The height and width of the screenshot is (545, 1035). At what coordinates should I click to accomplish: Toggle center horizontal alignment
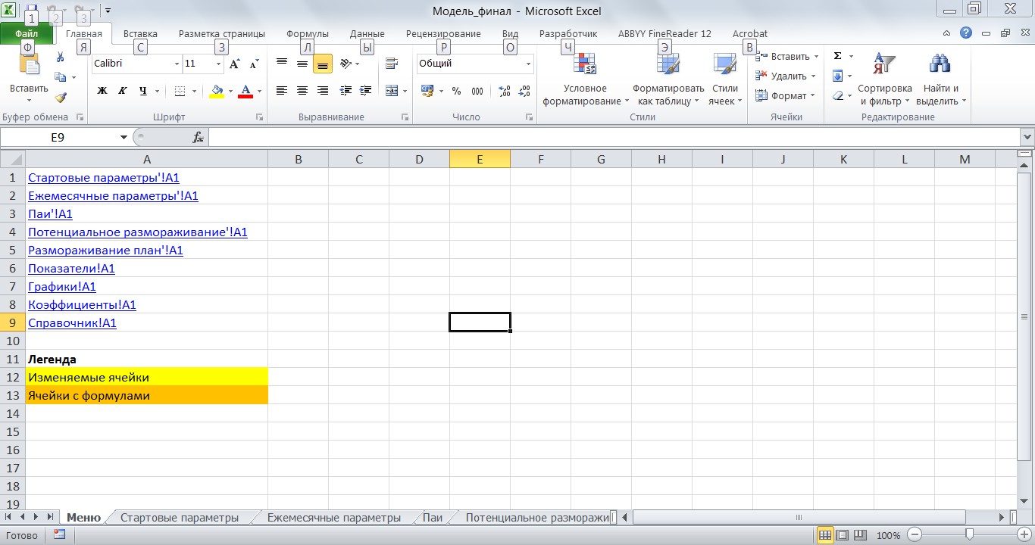coord(302,91)
